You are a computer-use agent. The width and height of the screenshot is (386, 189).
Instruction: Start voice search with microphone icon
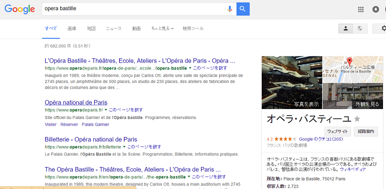[230, 9]
